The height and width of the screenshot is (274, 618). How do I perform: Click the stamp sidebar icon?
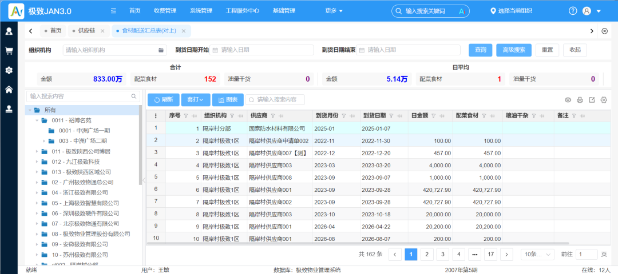[9, 109]
